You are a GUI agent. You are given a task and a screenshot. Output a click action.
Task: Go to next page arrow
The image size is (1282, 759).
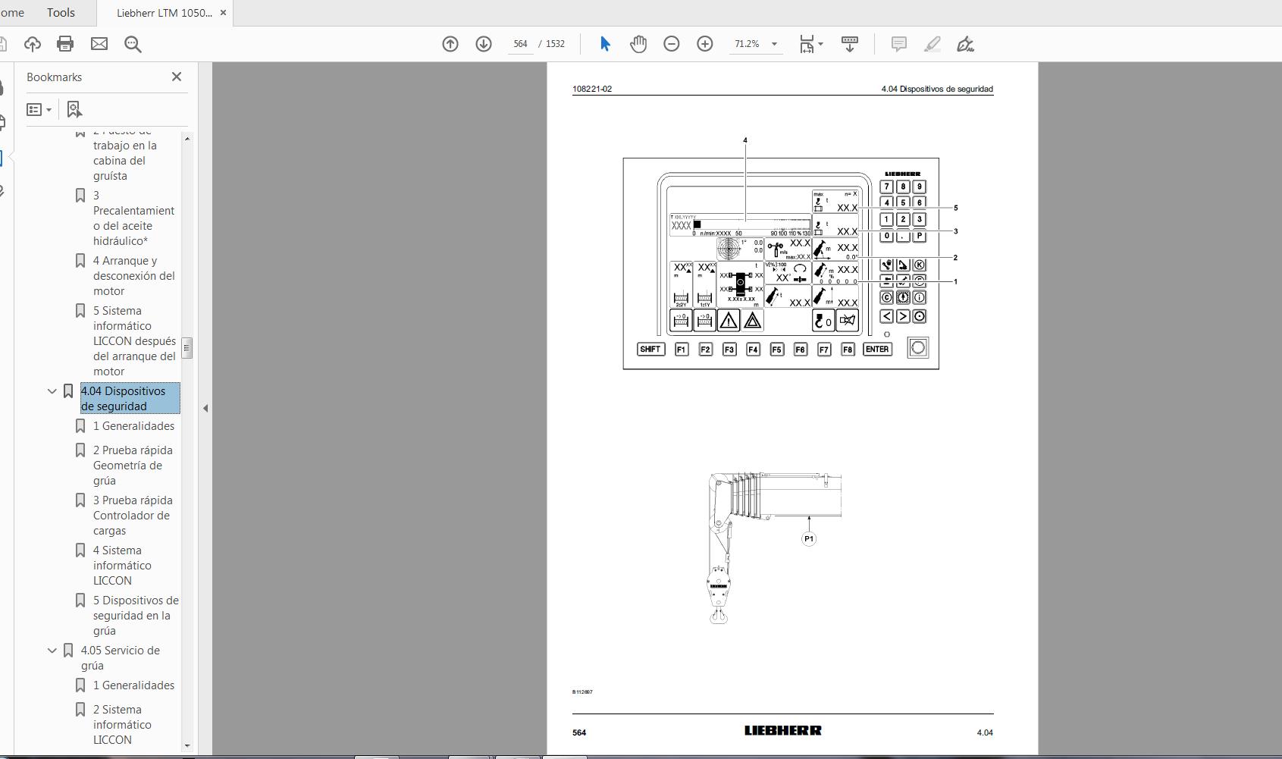[484, 44]
